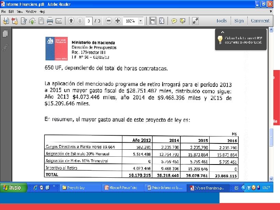
Task: Expand the quick launch overflow chevron
Action: pos(54,186)
